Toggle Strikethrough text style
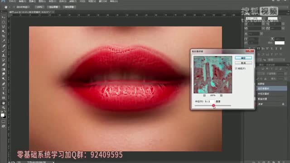This screenshot has width=290, height=163. pos(280,48)
